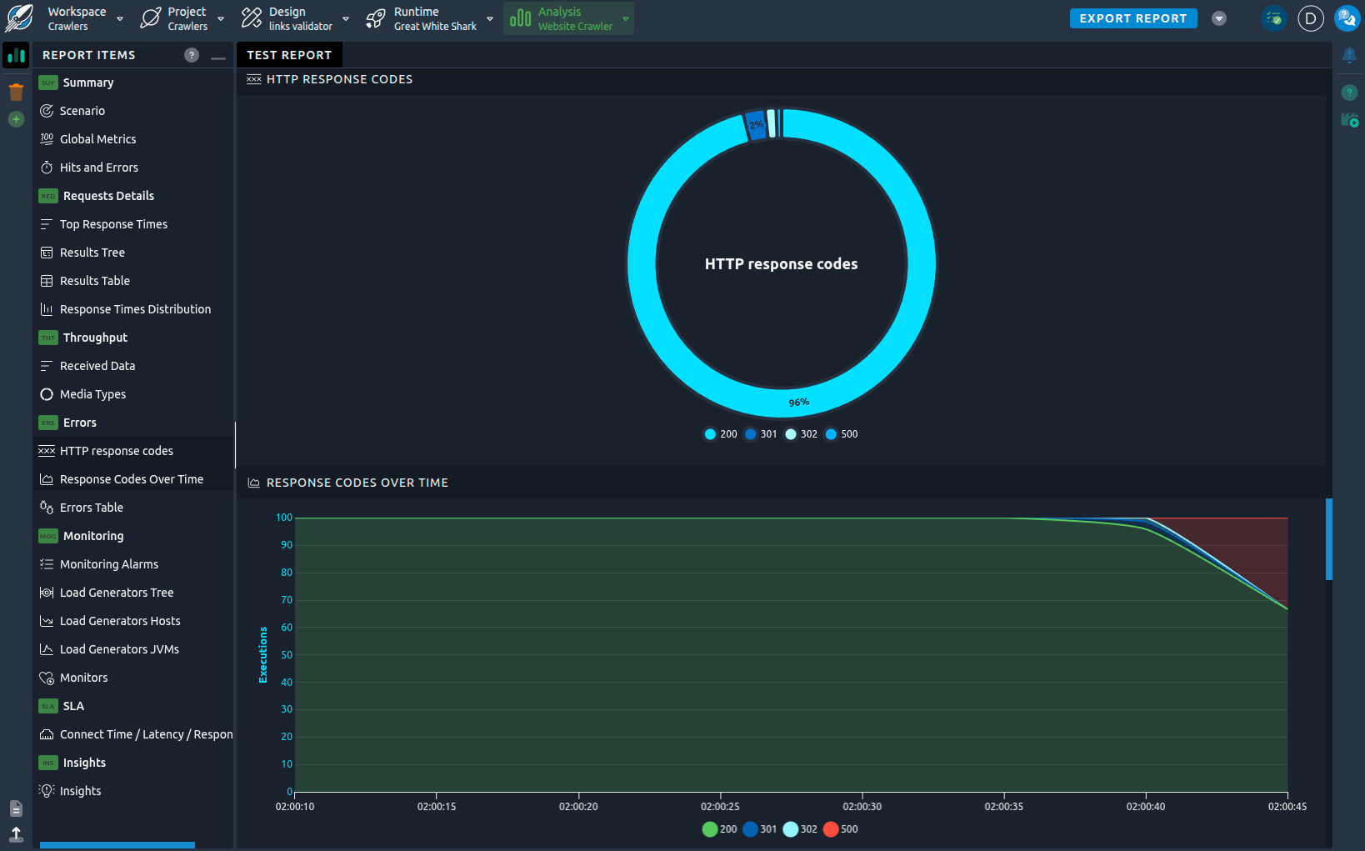Expand the dropdown beside Export Report

tap(1218, 18)
